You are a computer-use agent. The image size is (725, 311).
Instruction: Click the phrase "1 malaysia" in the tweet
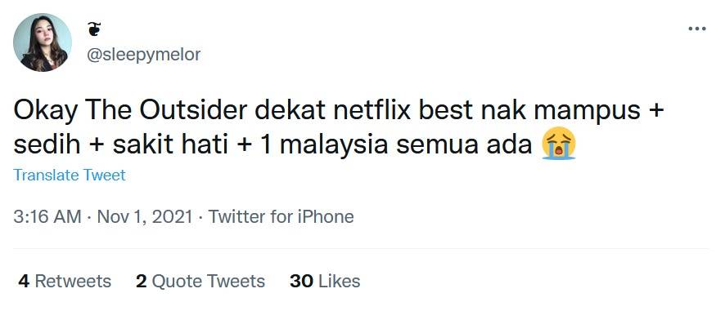coord(324,144)
